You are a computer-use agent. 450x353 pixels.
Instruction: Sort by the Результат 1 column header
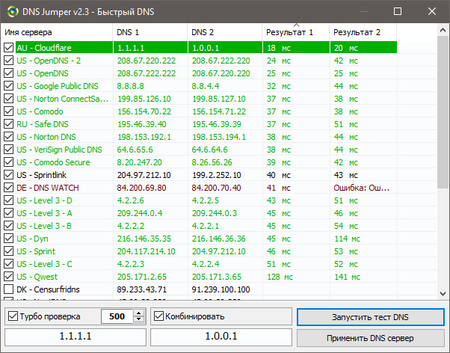296,32
